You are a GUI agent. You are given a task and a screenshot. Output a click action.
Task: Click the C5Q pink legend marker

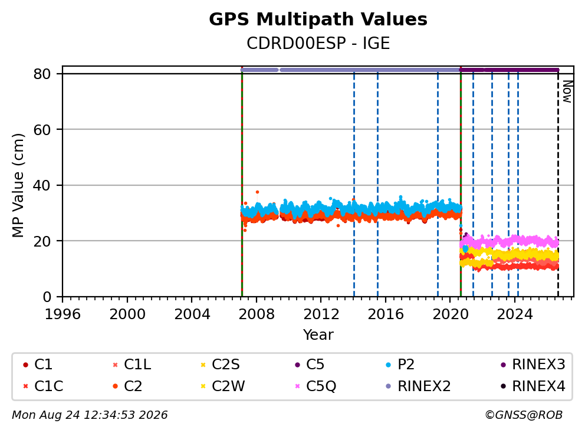pyautogui.click(x=297, y=386)
